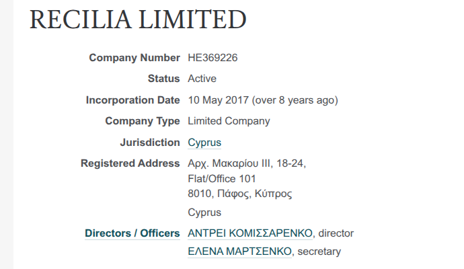
Task: Click the Company Number label
Action: 134,58
